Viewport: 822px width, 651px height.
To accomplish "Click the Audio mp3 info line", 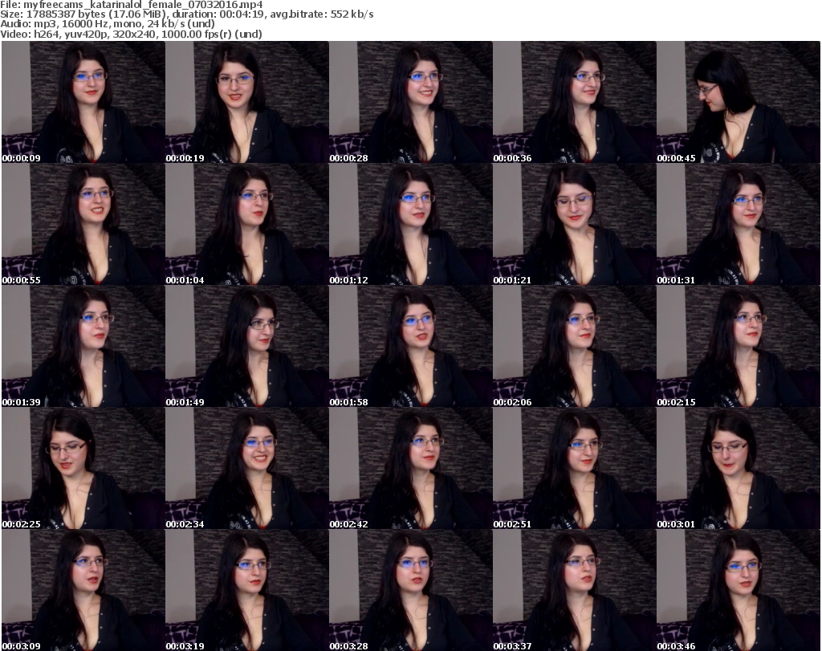I will tap(108, 24).
